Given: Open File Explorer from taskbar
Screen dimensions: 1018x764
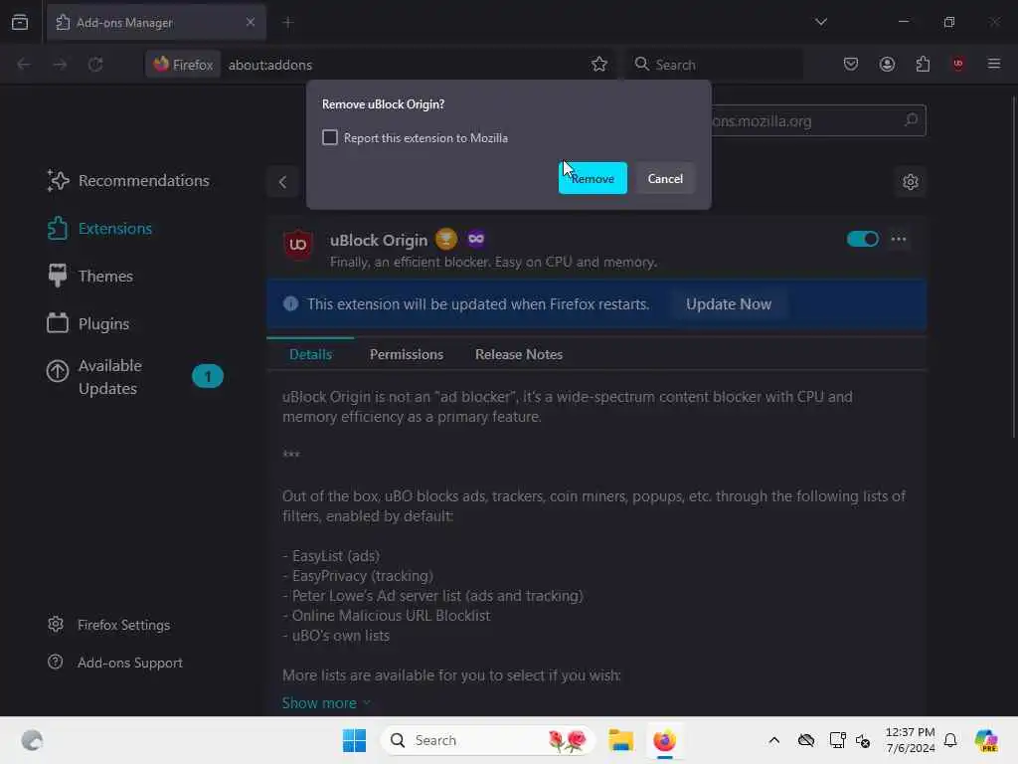Looking at the screenshot, I should point(620,740).
